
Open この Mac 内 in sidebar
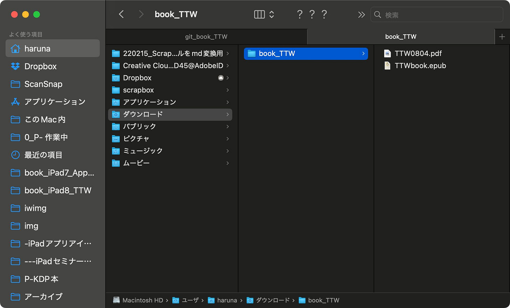53,119
